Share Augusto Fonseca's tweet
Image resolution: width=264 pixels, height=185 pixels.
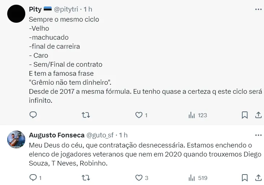258,177
